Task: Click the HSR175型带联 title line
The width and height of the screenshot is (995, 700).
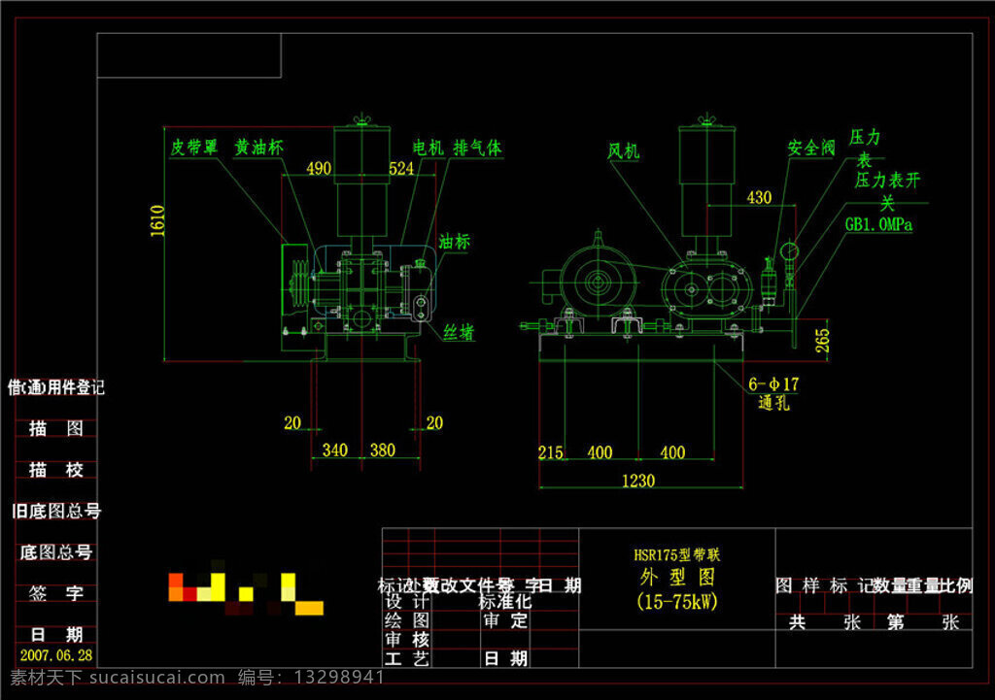Action: [x=677, y=555]
